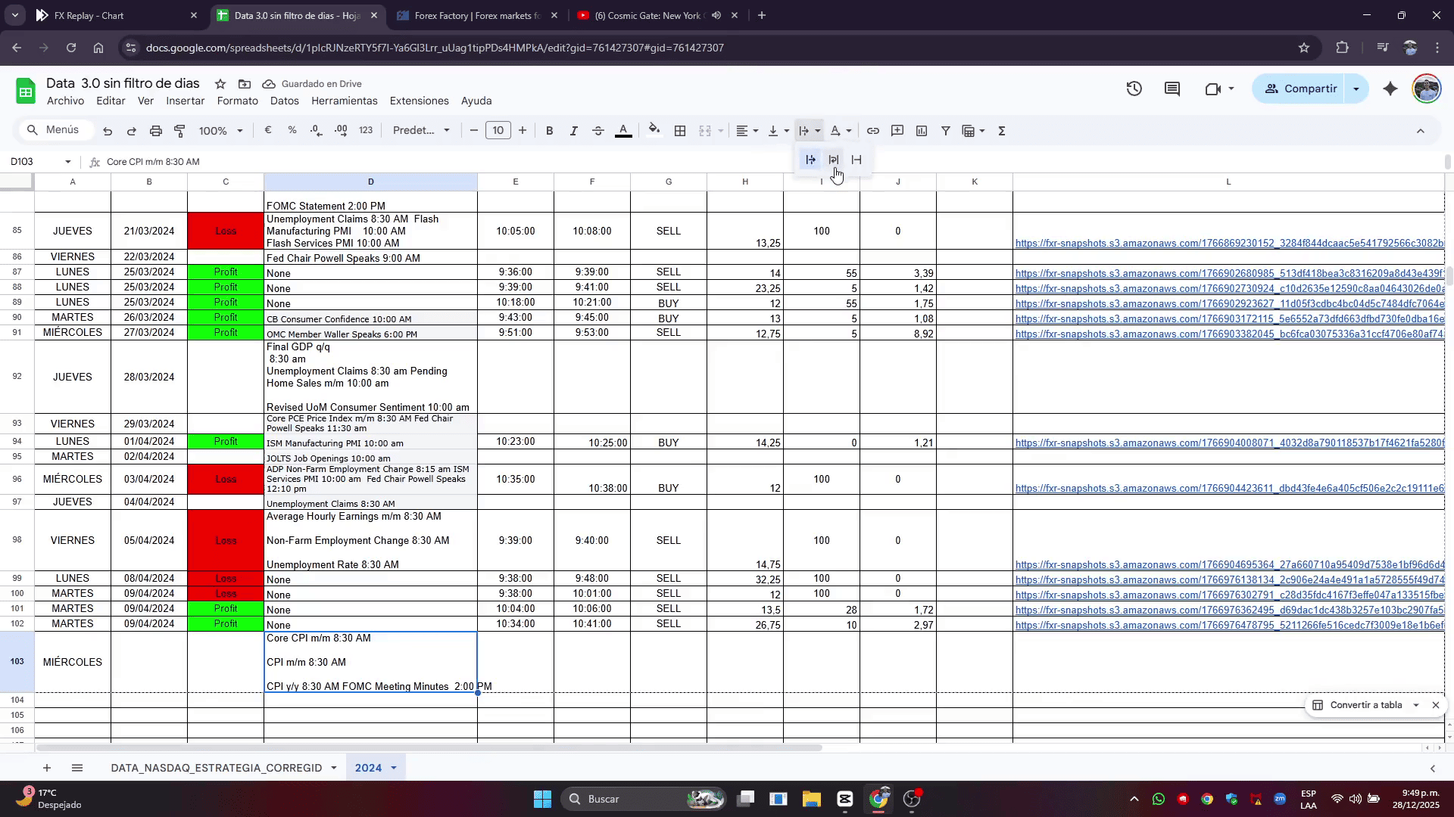
Task: Switch to the DATA_NASDAQ_ESTRATEGIA_CORREGID sheet tab
Action: 216,768
